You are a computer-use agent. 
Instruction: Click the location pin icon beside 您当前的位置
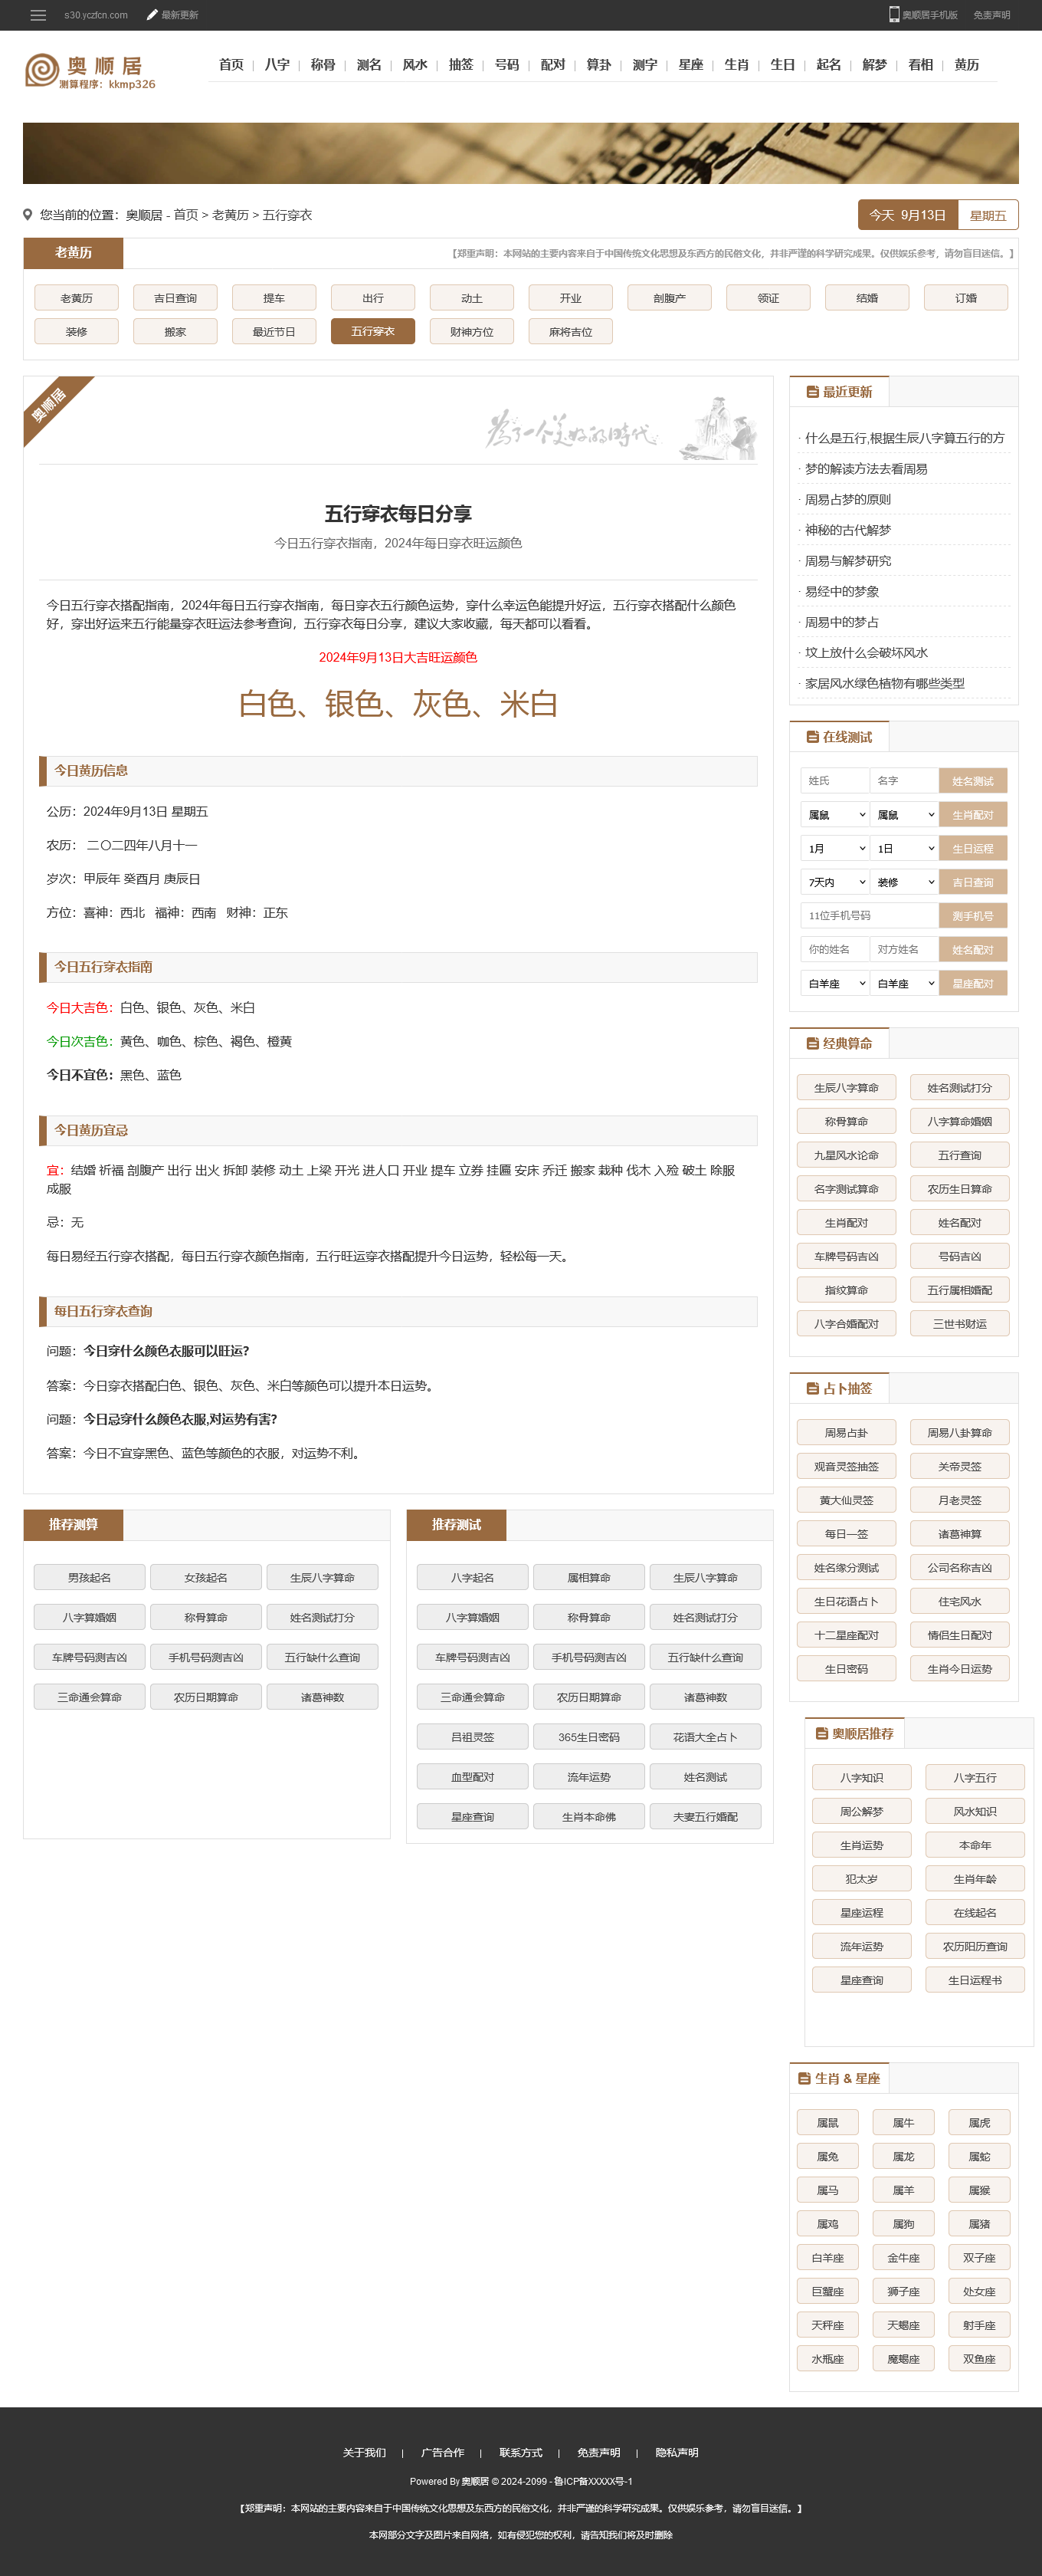click(x=28, y=215)
